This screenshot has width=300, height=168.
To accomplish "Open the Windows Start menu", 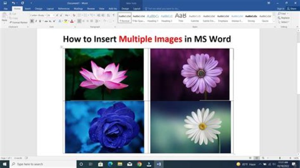I will tap(5, 164).
